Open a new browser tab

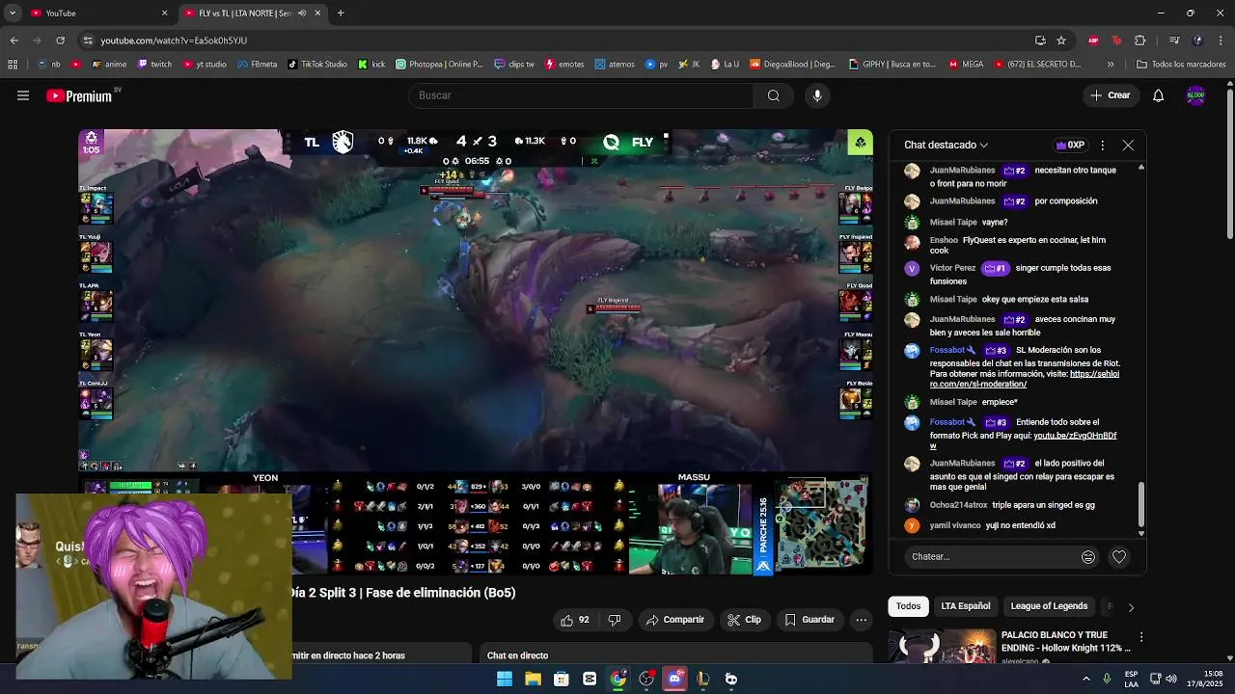pos(341,13)
